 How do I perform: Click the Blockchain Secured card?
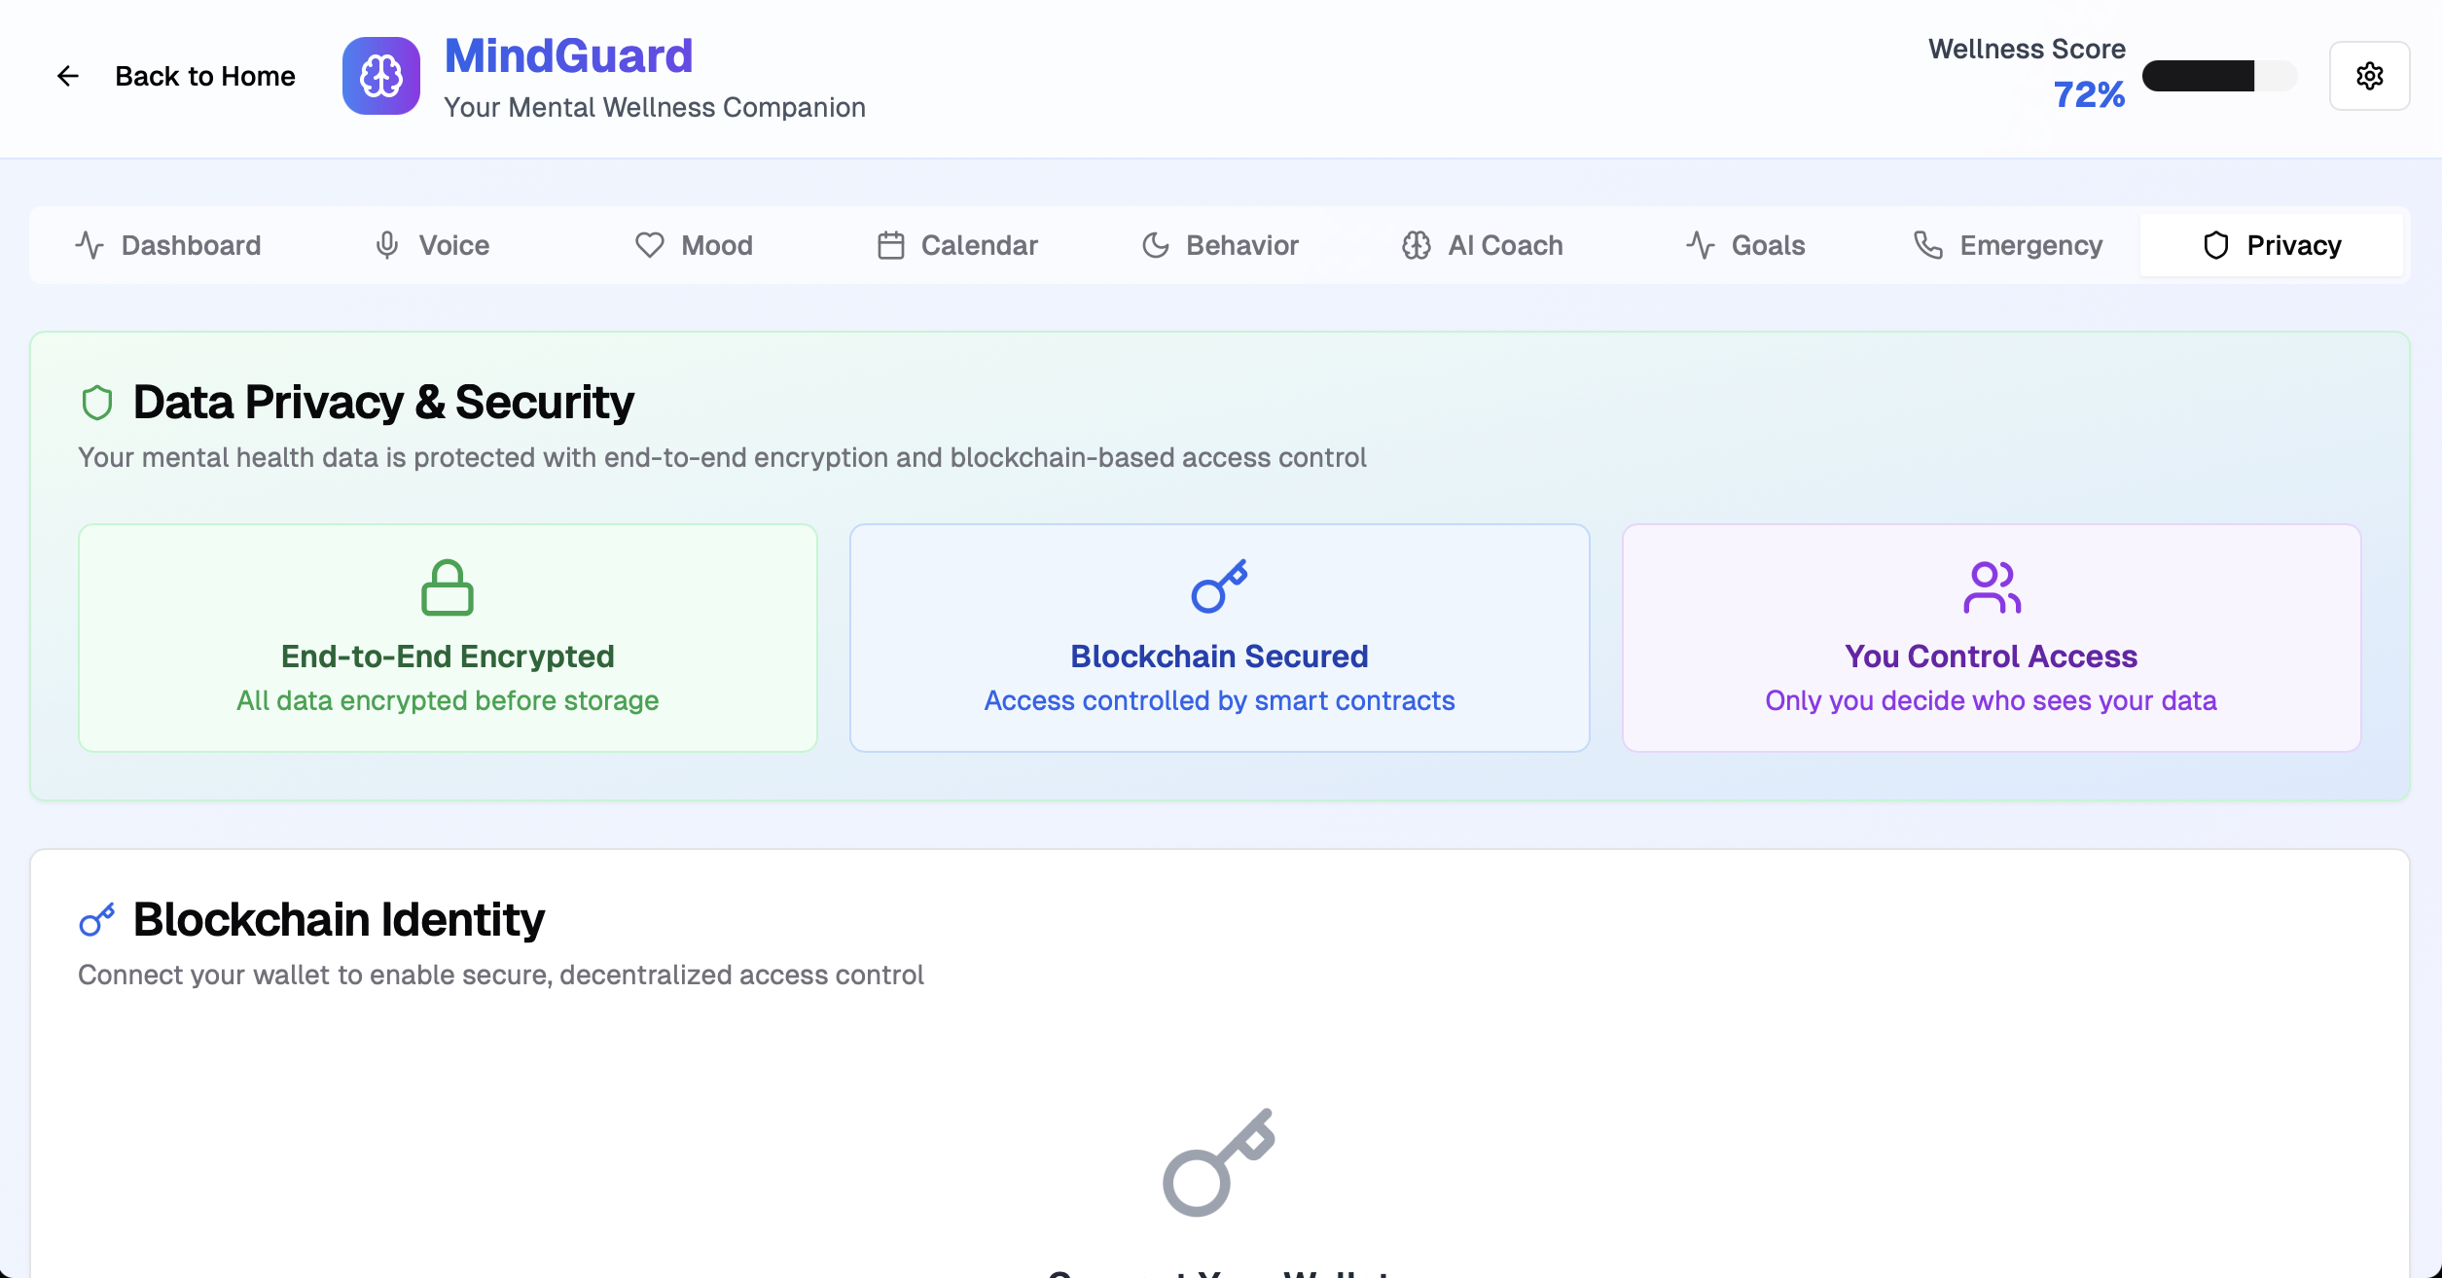(1219, 638)
